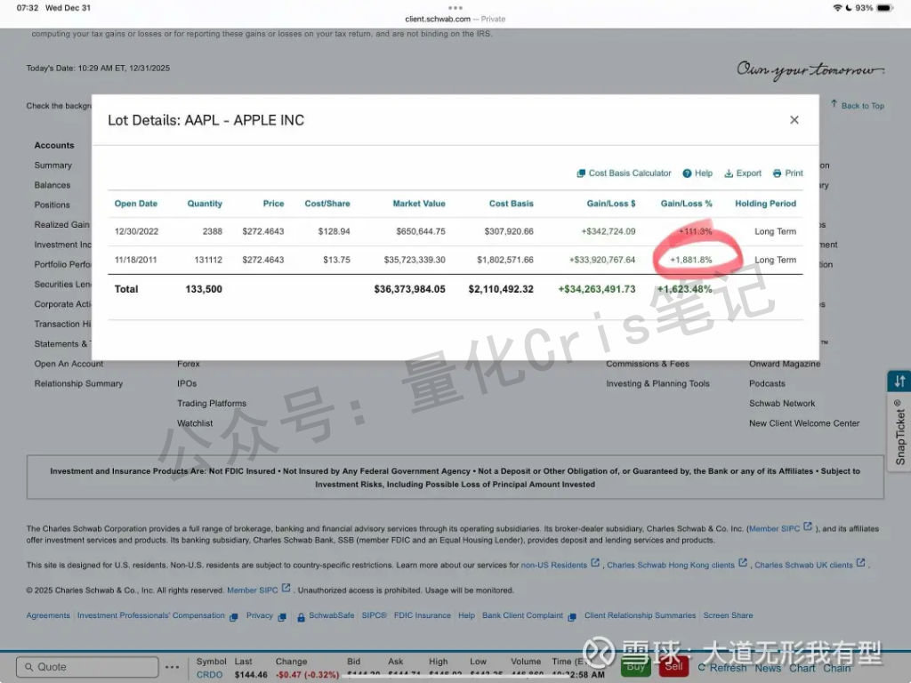Screen dimensions: 911x683
Task: Open the Schwab Network link
Action: (782, 403)
